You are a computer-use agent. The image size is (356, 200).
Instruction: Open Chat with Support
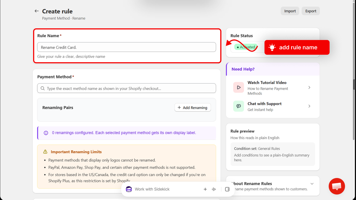264,104
